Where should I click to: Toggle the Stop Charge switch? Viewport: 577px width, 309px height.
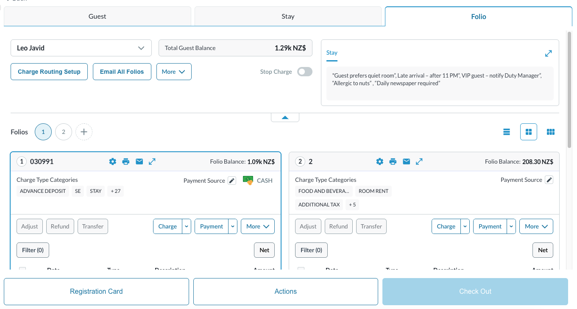[304, 72]
